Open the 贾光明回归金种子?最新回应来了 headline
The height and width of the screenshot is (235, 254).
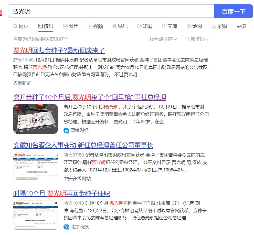pos(59,50)
